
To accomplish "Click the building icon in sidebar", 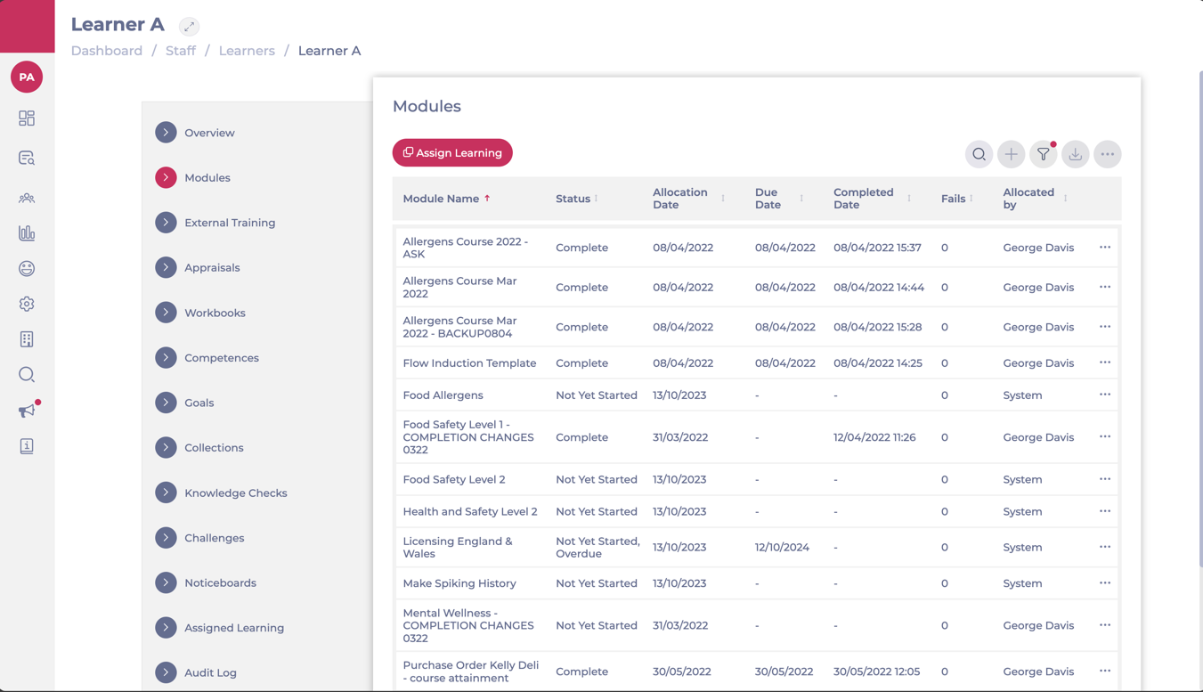I will coord(27,339).
